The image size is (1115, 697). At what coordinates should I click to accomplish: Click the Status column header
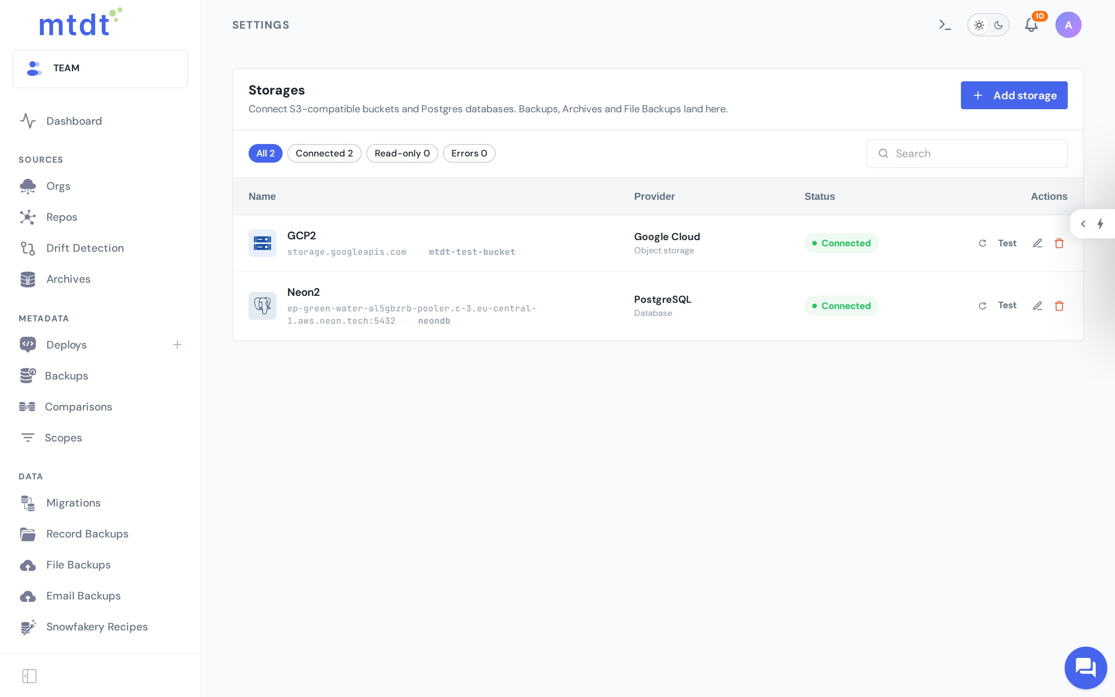(820, 196)
